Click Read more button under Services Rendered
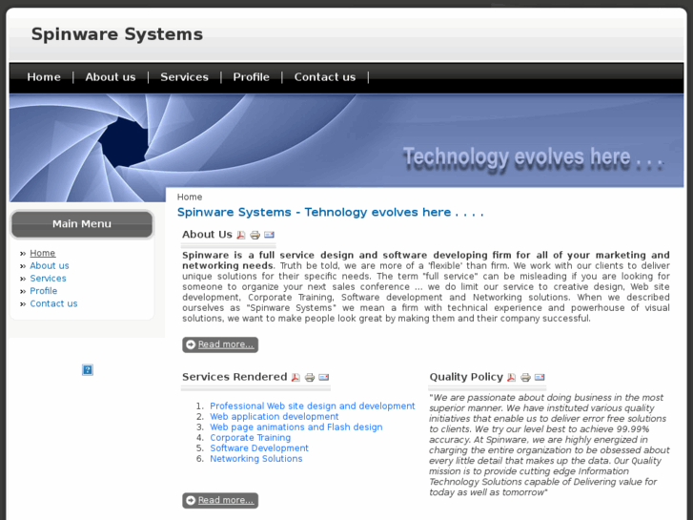 pos(220,501)
